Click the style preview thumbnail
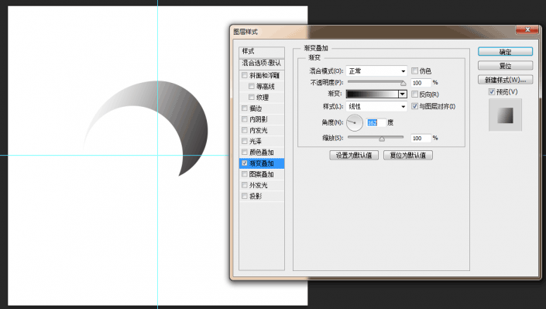The height and width of the screenshot is (309, 546). (x=505, y=115)
